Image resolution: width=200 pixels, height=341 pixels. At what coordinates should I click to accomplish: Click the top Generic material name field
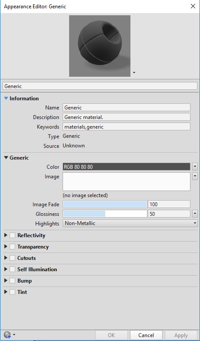(x=100, y=86)
